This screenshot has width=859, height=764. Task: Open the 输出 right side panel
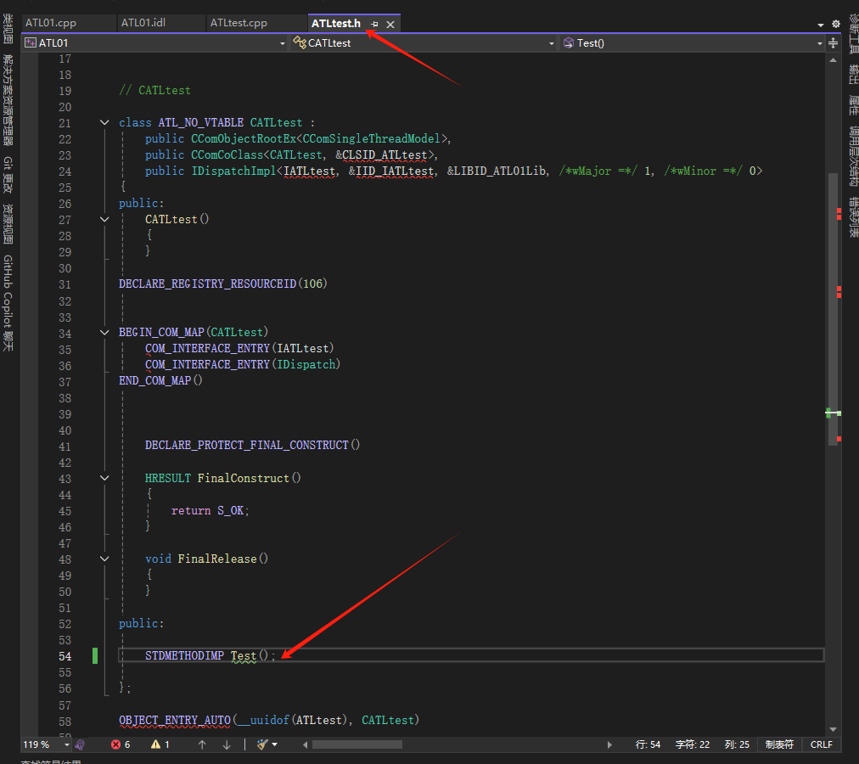point(854,74)
